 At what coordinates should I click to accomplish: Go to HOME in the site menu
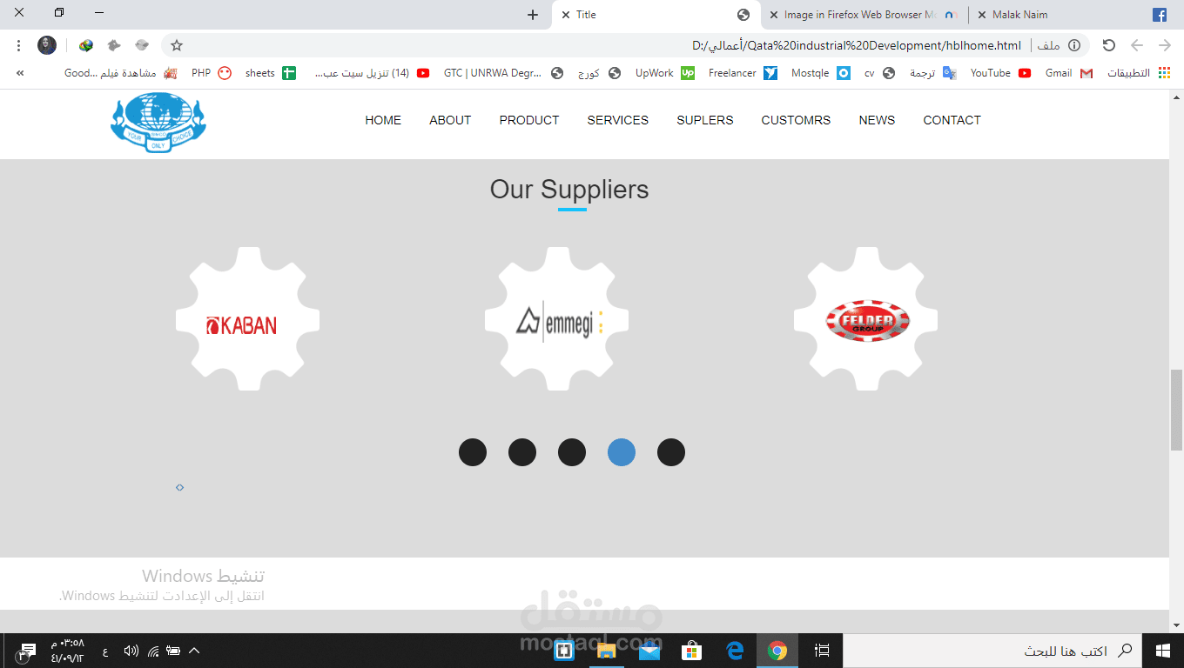coord(383,120)
